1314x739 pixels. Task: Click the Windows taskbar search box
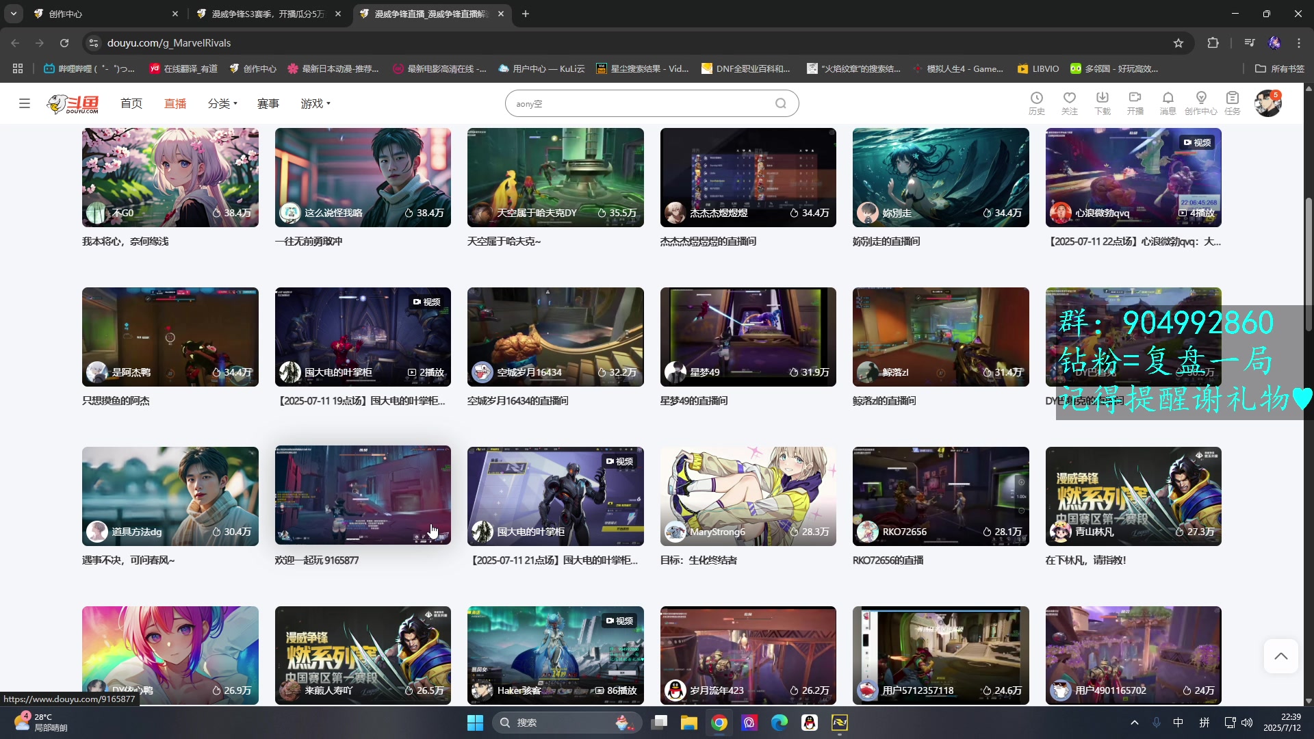(x=567, y=723)
